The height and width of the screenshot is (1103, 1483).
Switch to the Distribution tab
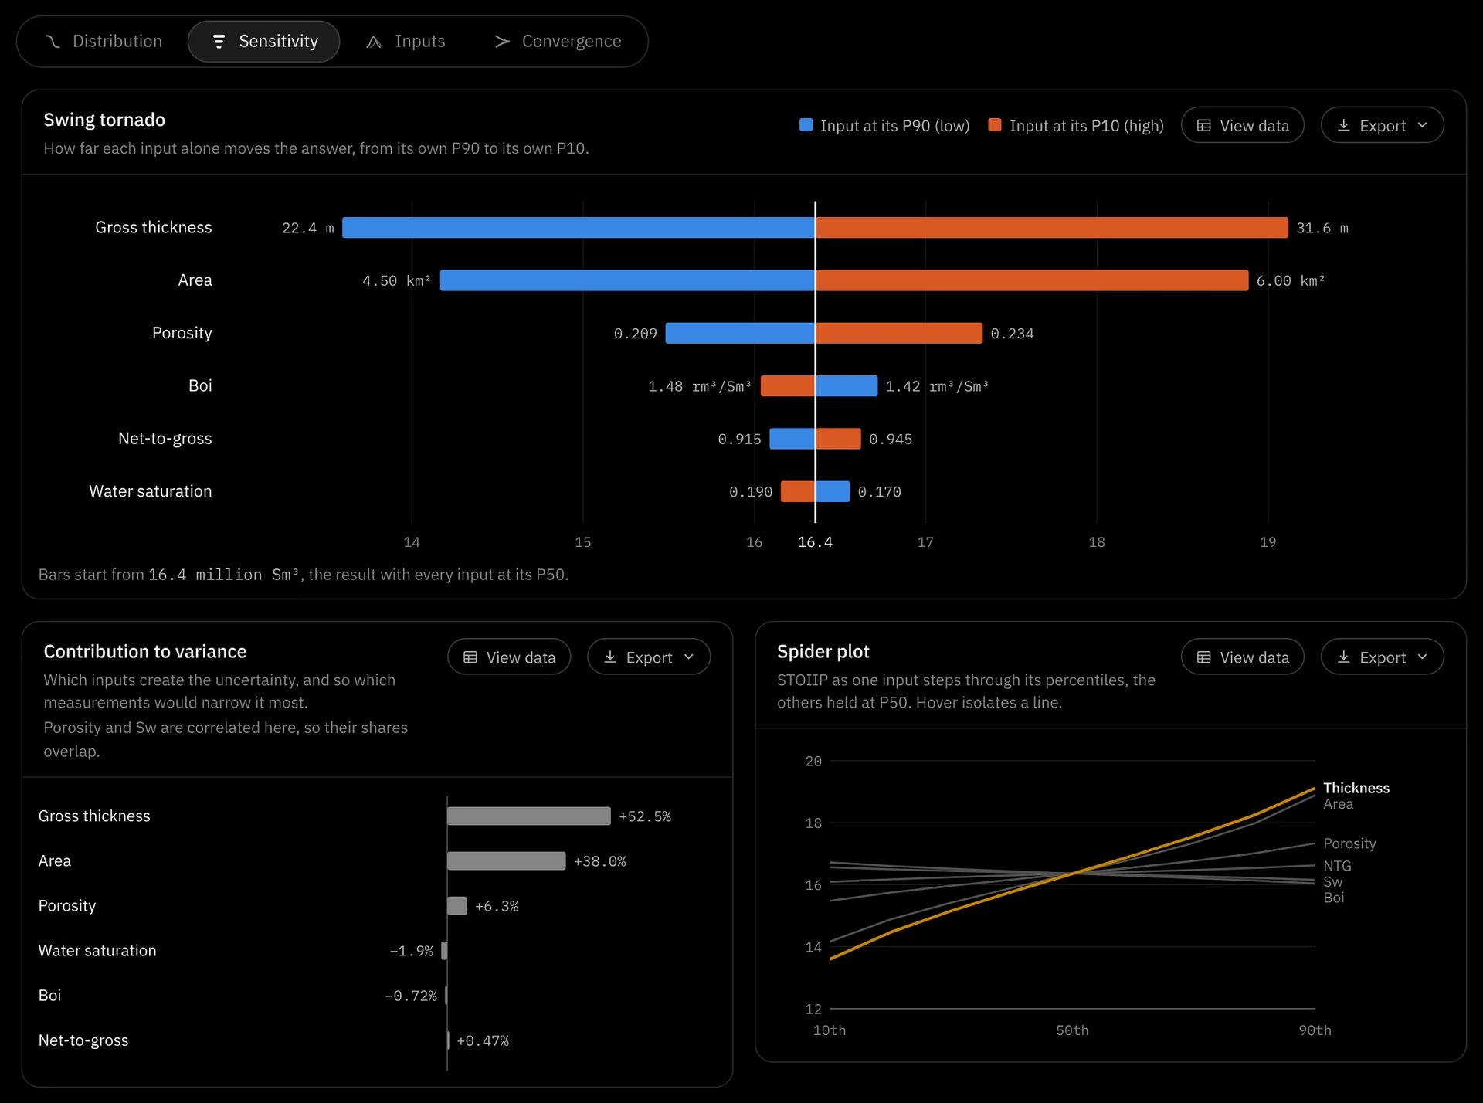coord(104,41)
